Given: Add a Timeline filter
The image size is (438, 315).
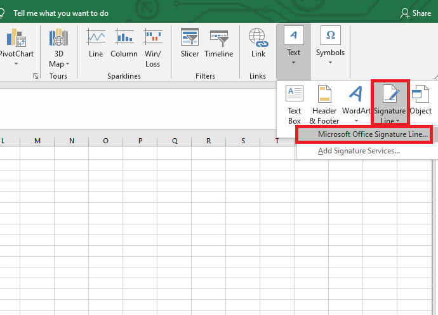Looking at the screenshot, I should [x=219, y=43].
